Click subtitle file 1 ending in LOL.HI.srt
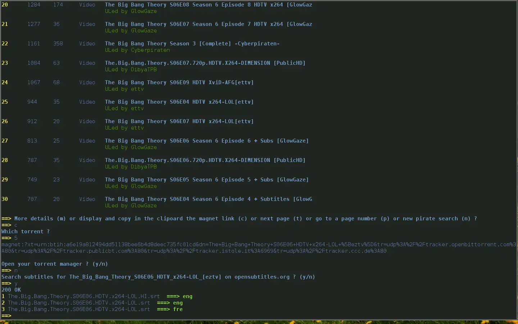 (84, 296)
